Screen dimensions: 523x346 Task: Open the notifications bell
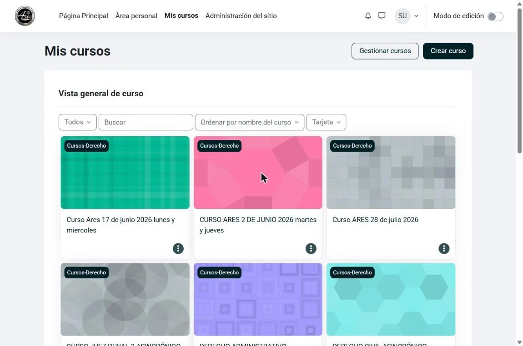pyautogui.click(x=368, y=15)
